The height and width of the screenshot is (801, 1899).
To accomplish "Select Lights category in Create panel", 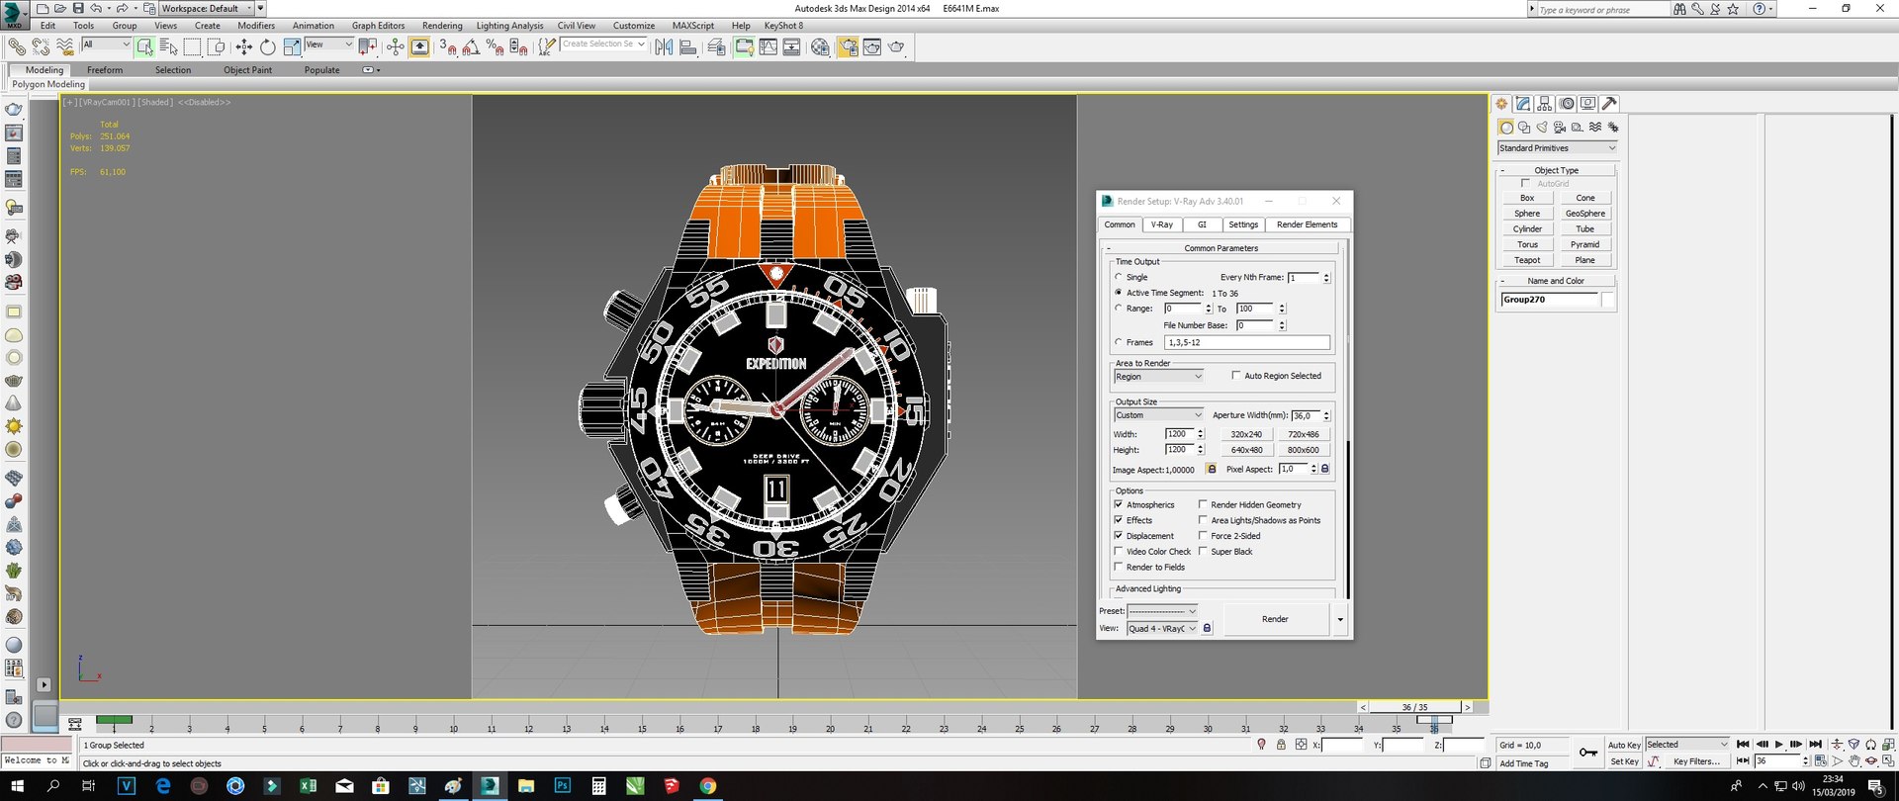I will pos(1542,128).
